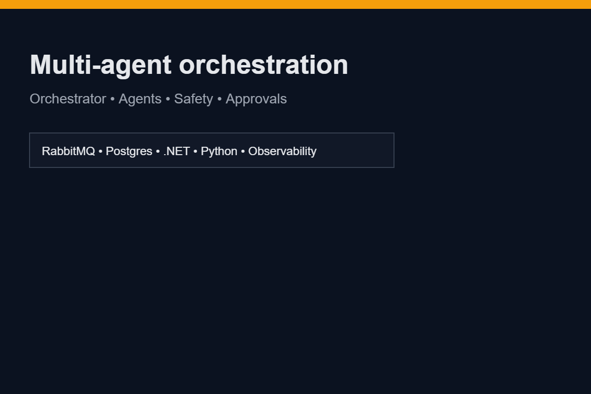Viewport: 591px width, 394px height.
Task: Select the "Python" label
Action: [x=219, y=151]
